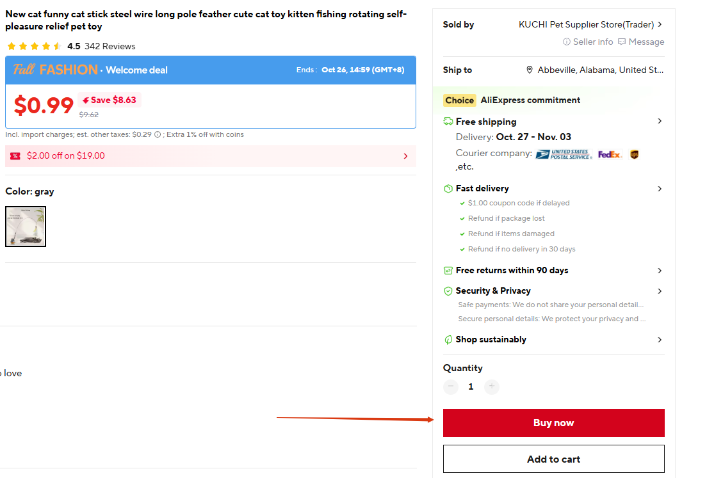Click the info icon beside other taxes
The width and height of the screenshot is (723, 478).
coord(158,135)
